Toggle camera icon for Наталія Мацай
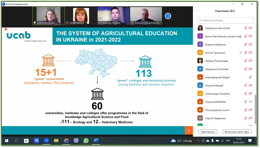This screenshot has height=148, width=260. (250, 85)
